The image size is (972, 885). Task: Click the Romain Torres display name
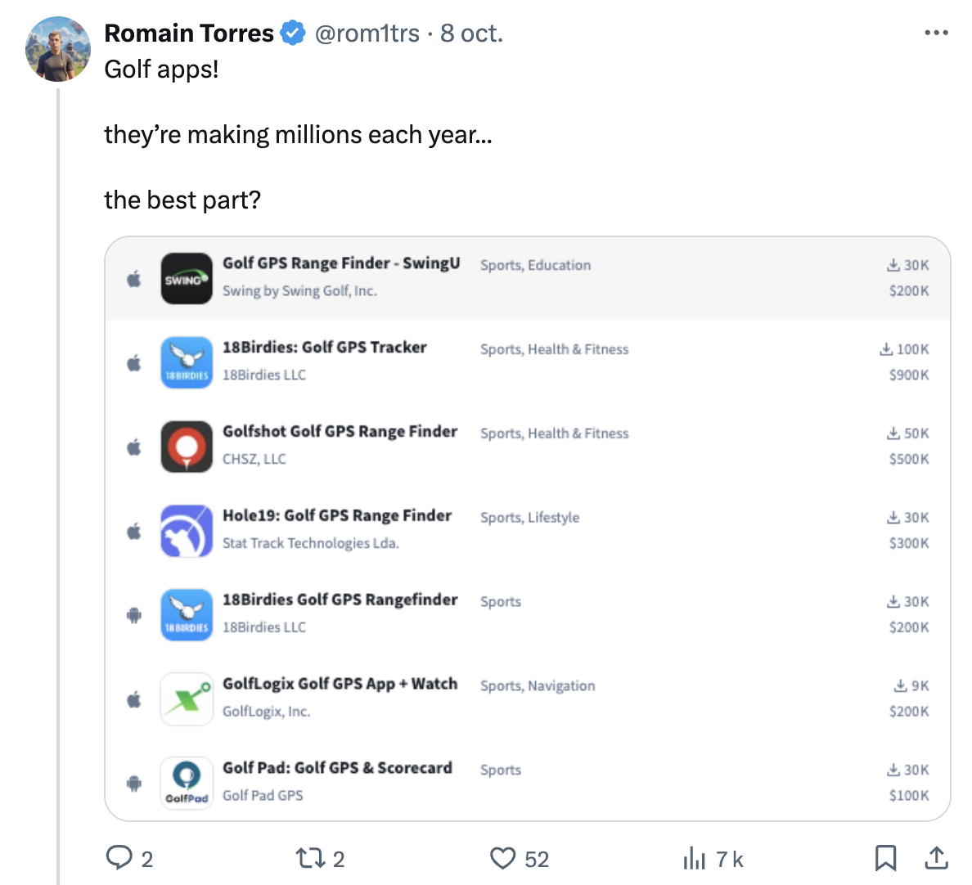[x=189, y=33]
